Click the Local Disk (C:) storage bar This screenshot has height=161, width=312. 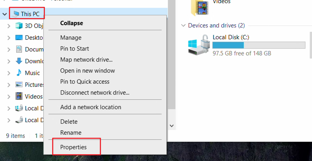tap(259, 45)
